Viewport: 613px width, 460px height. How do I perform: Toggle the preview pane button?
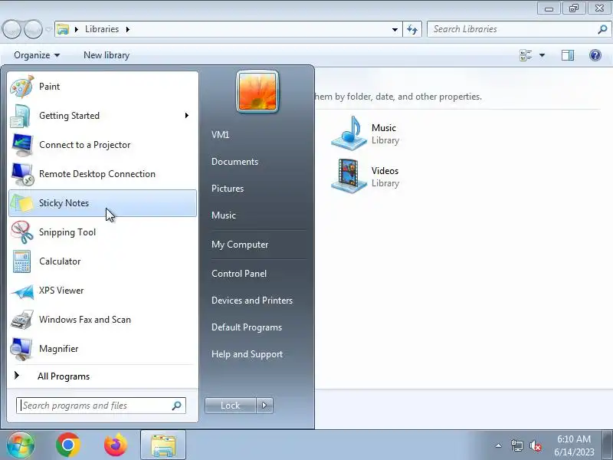coord(568,55)
